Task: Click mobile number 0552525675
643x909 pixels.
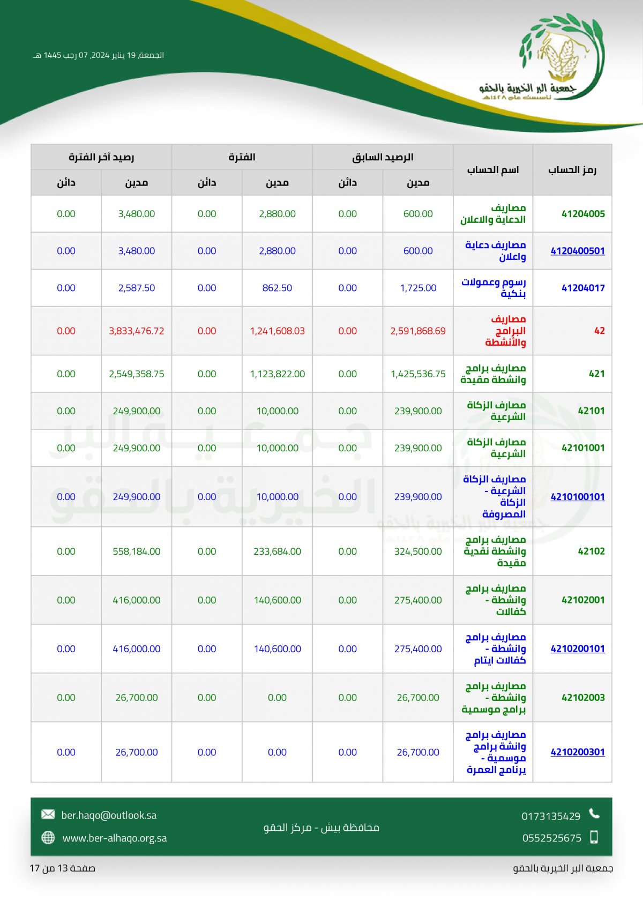Action: (552, 838)
